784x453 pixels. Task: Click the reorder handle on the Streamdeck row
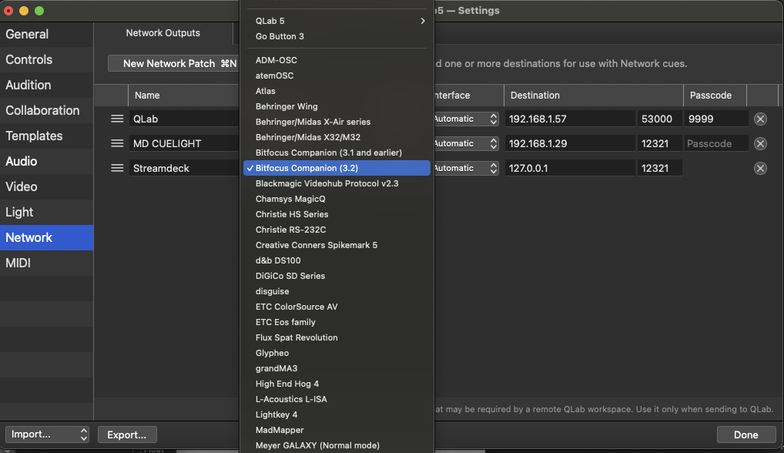coord(117,167)
